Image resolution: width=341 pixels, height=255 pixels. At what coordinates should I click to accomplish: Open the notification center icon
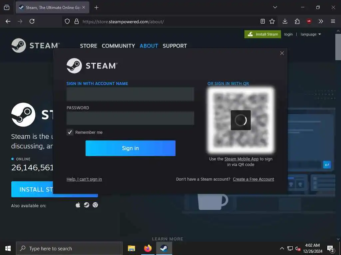[x=331, y=248]
